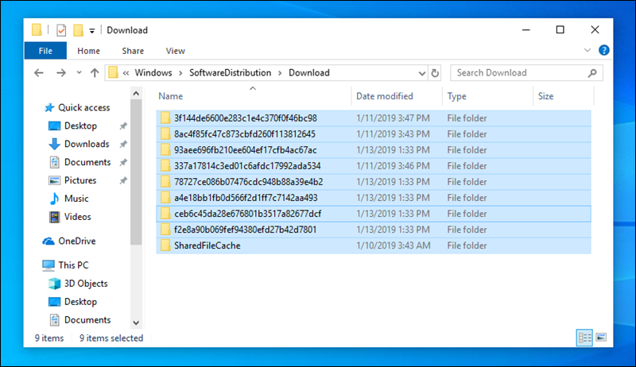Screen dimensions: 636x367
Task: Switch to the Home ribbon tab
Action: [88, 51]
